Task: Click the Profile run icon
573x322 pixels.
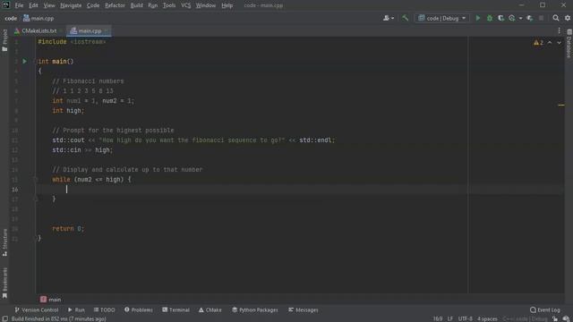Action: (511, 18)
